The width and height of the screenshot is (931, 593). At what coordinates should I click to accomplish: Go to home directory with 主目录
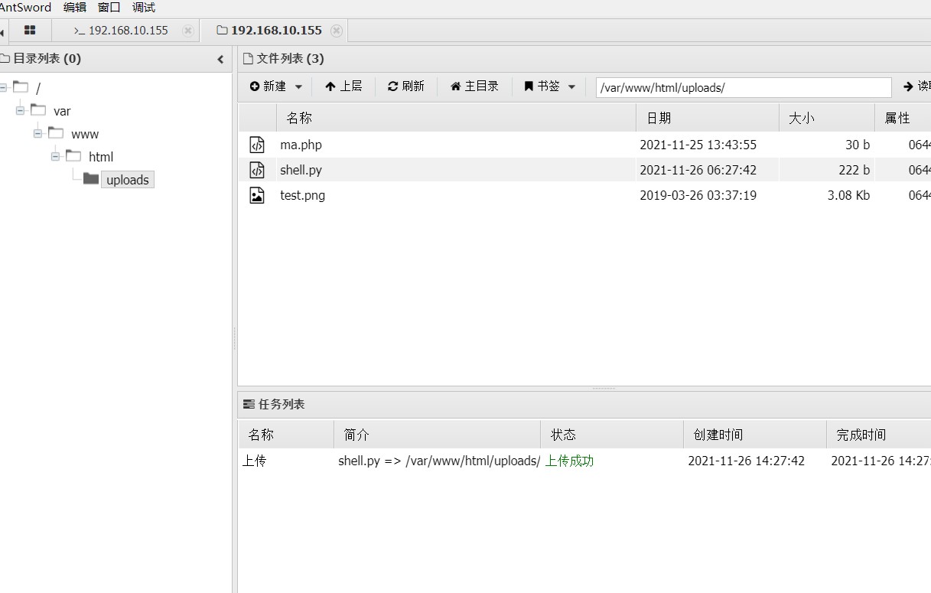coord(474,86)
